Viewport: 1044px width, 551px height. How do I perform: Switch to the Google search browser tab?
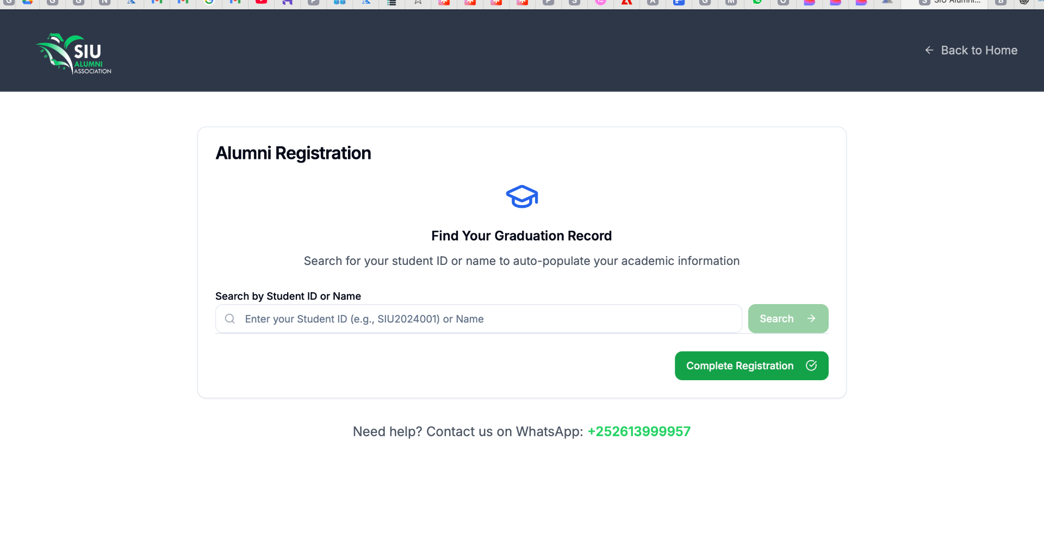[x=209, y=2]
